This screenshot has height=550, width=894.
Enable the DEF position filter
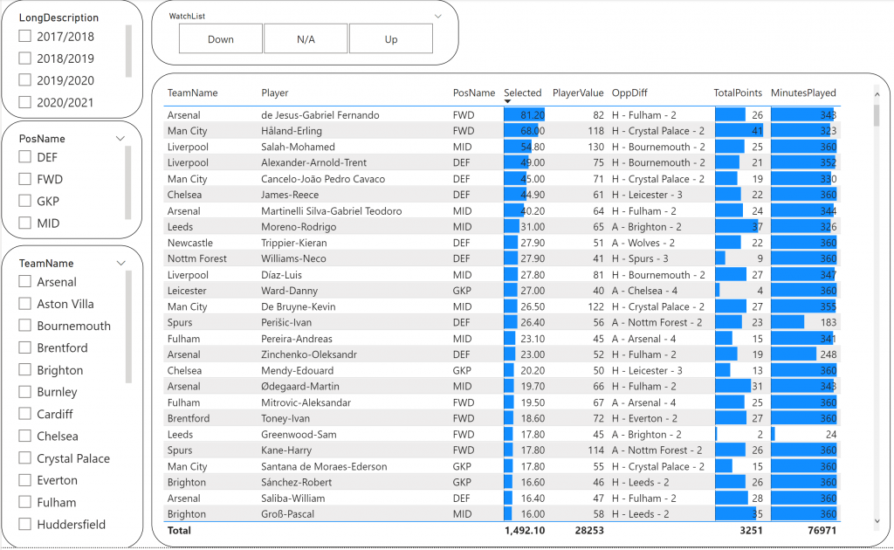click(24, 157)
